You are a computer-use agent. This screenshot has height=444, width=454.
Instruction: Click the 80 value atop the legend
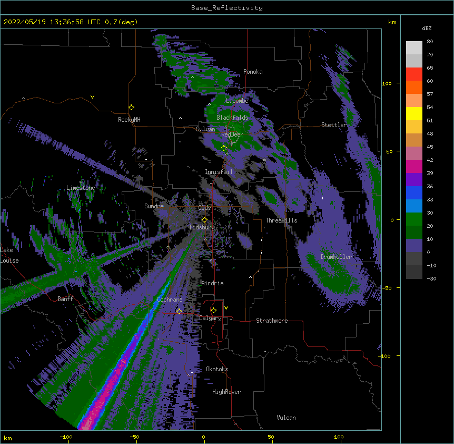pos(430,42)
